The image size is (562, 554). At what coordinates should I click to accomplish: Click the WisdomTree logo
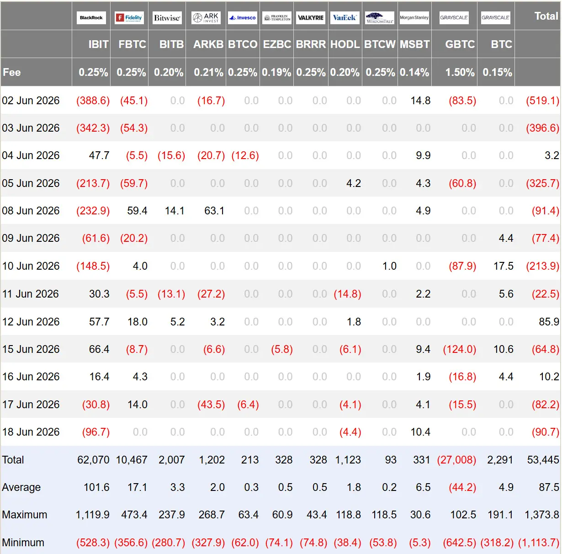coord(380,18)
